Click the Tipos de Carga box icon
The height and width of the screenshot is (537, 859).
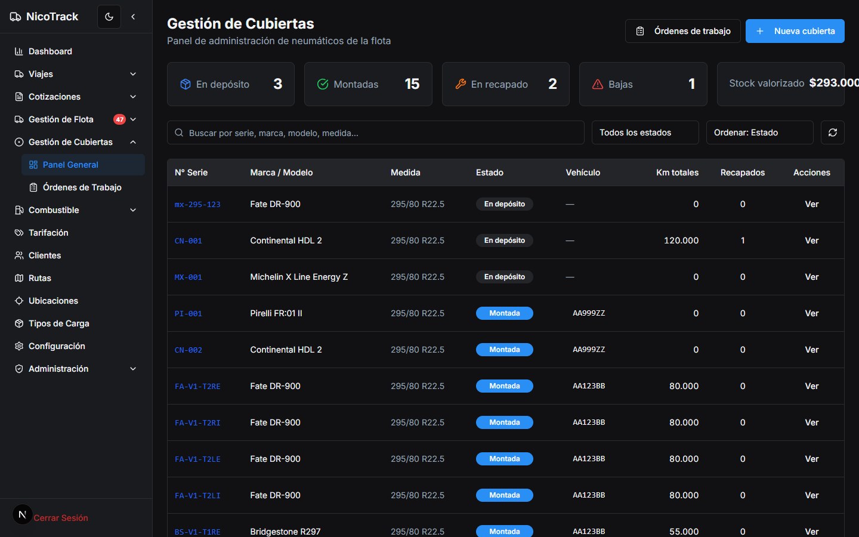tap(19, 323)
